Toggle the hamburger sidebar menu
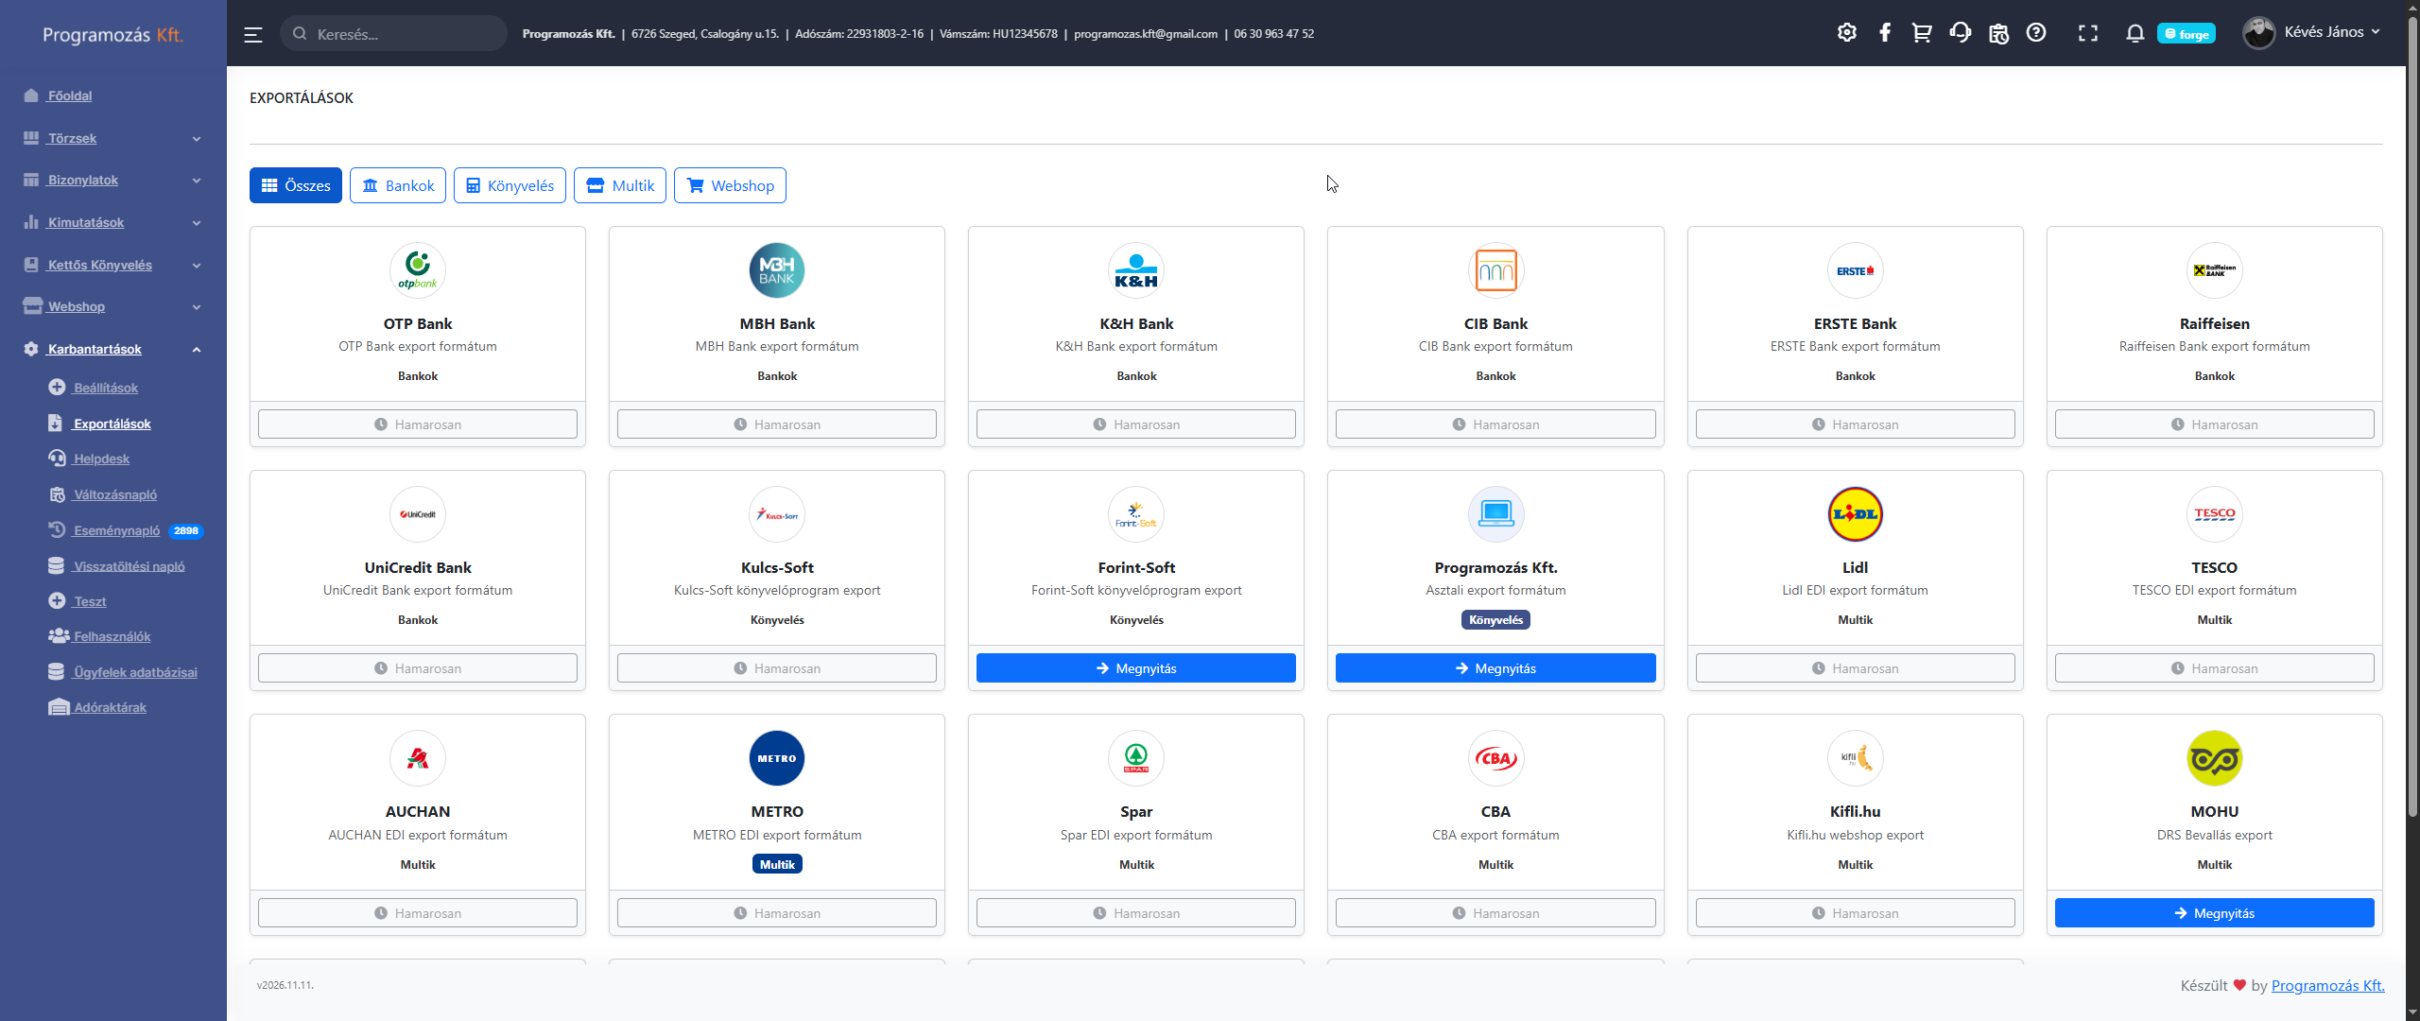The height and width of the screenshot is (1021, 2420). pyautogui.click(x=253, y=34)
